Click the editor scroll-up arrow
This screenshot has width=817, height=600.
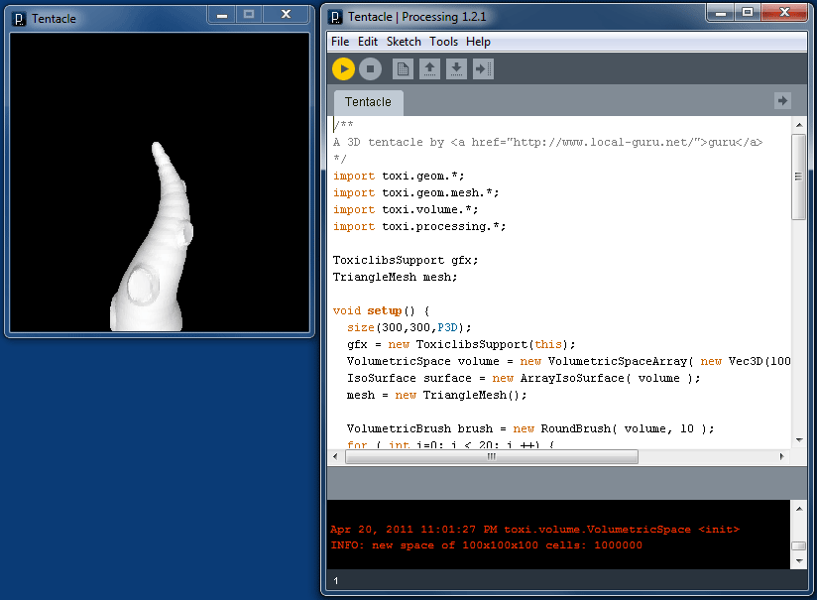pos(799,125)
